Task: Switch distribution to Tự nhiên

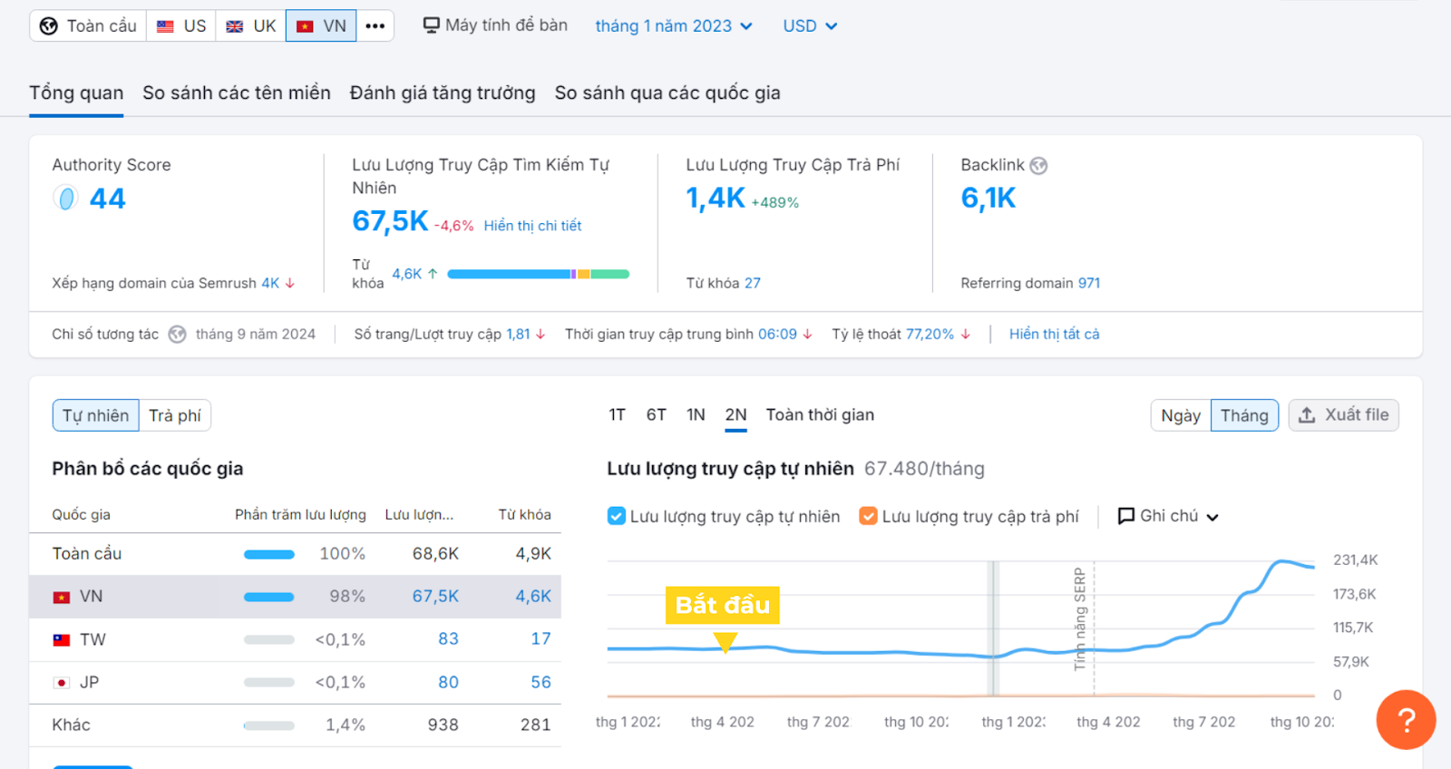Action: (95, 415)
